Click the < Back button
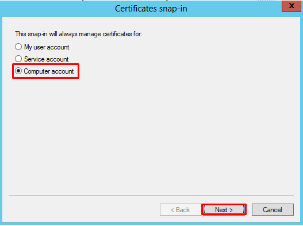Image resolution: width=303 pixels, height=226 pixels. click(x=181, y=209)
